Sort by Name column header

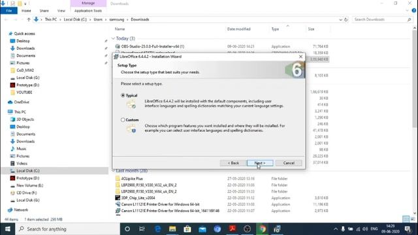point(120,29)
